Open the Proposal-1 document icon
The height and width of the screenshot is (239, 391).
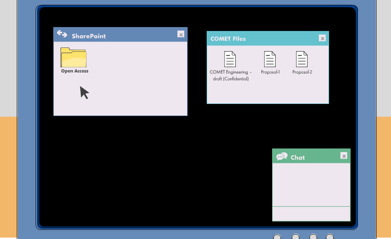[270, 59]
